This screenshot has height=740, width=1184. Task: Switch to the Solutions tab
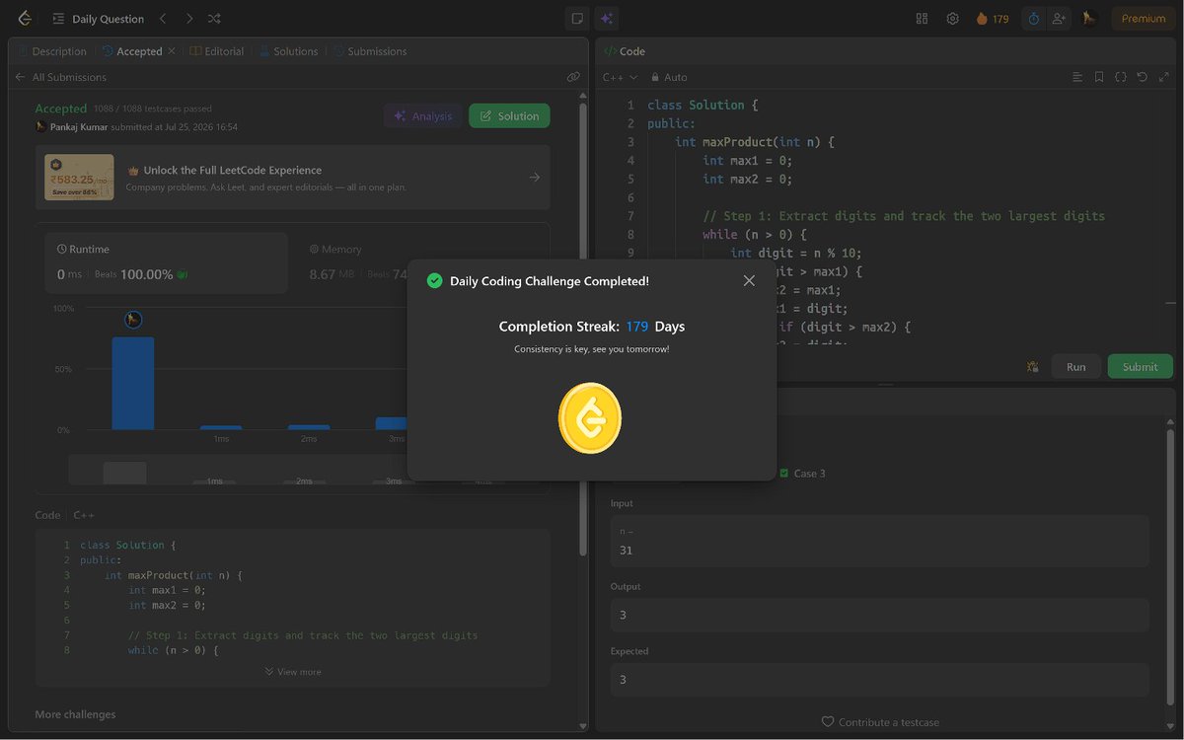(x=288, y=51)
